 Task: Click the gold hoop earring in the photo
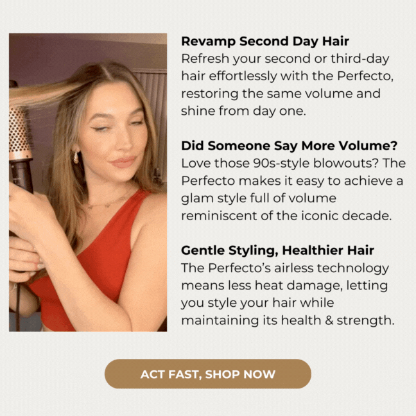(x=76, y=157)
